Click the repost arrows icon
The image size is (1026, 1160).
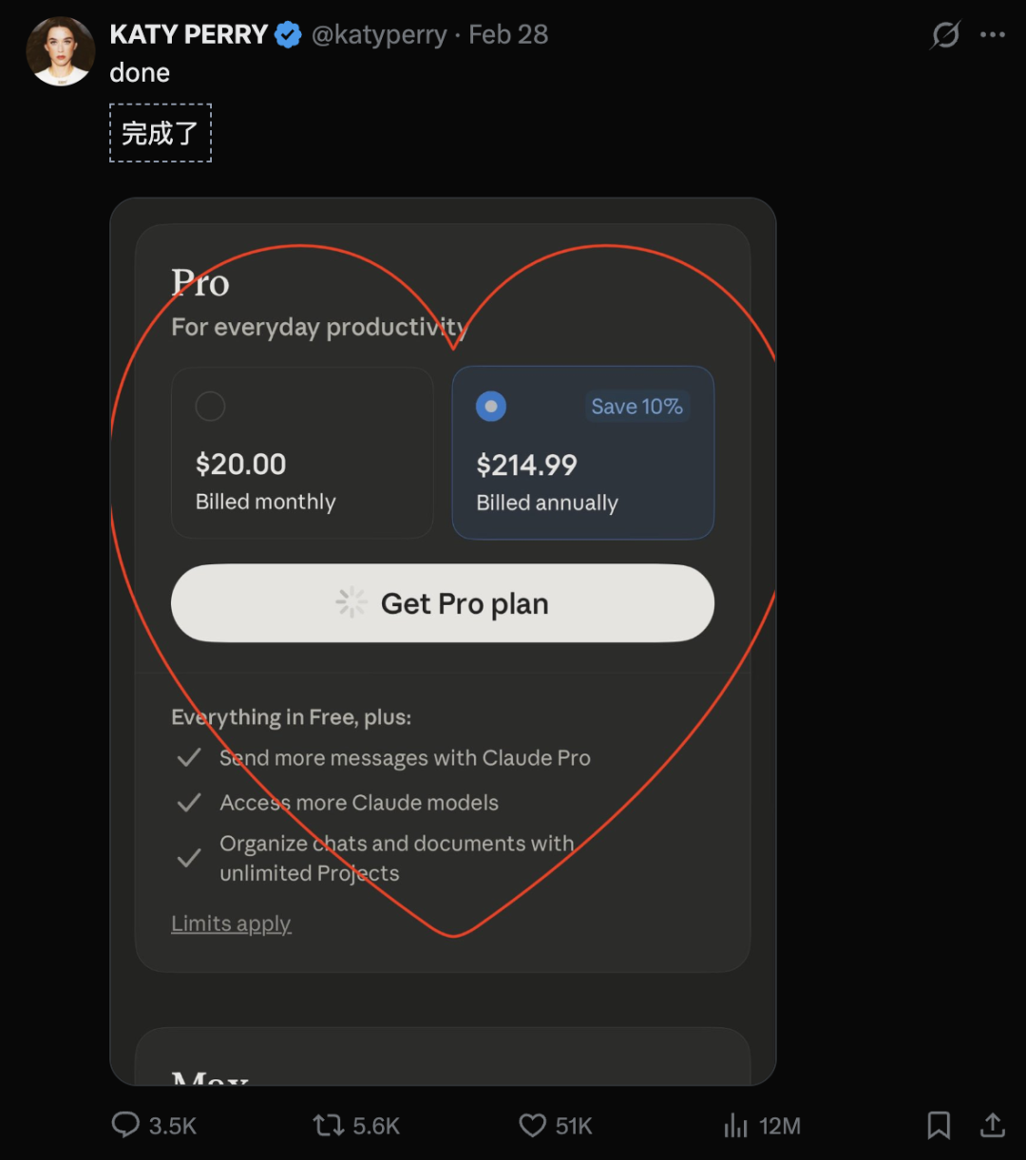[x=328, y=1126]
